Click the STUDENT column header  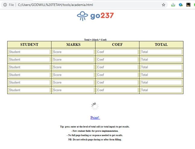29,44
